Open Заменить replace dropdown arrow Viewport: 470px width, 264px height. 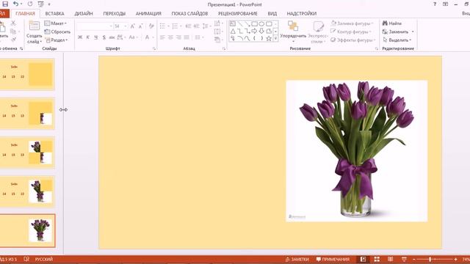413,32
